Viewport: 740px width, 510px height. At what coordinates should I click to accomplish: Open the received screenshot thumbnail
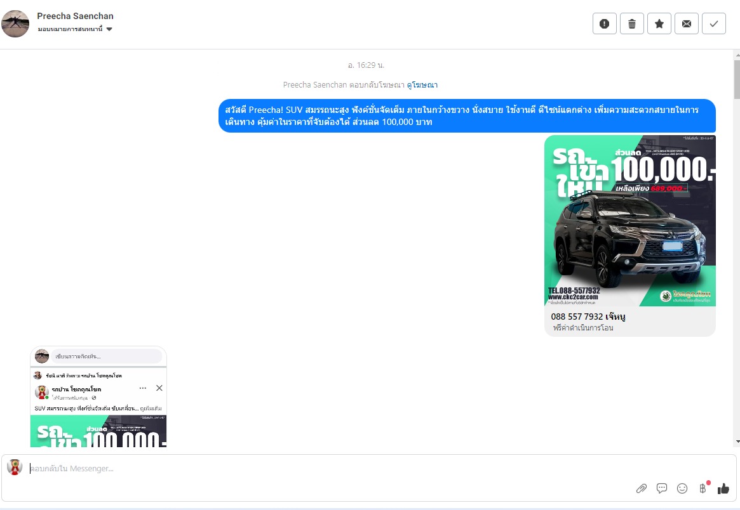(98, 396)
